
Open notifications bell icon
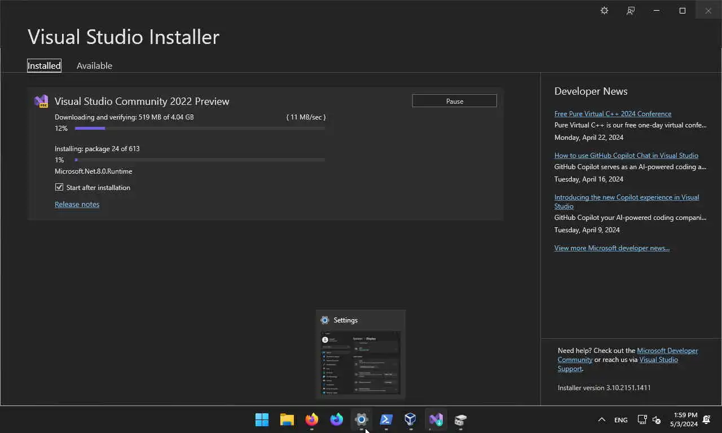point(707,419)
